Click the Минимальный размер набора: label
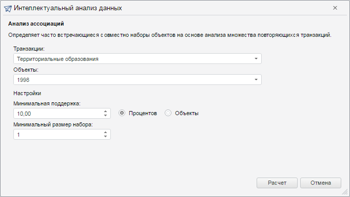Image resolution: width=350 pixels, height=197 pixels. coord(53,124)
